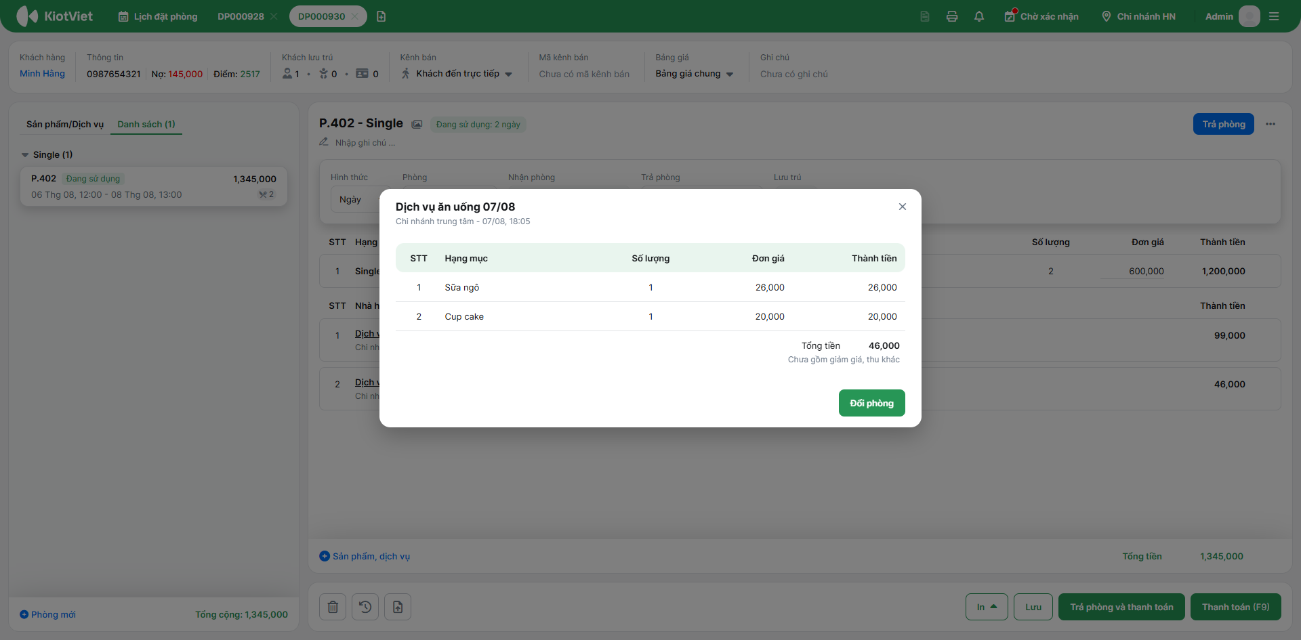Viewport: 1301px width, 640px height.
Task: Click Cup cake row in dialog
Action: point(650,316)
